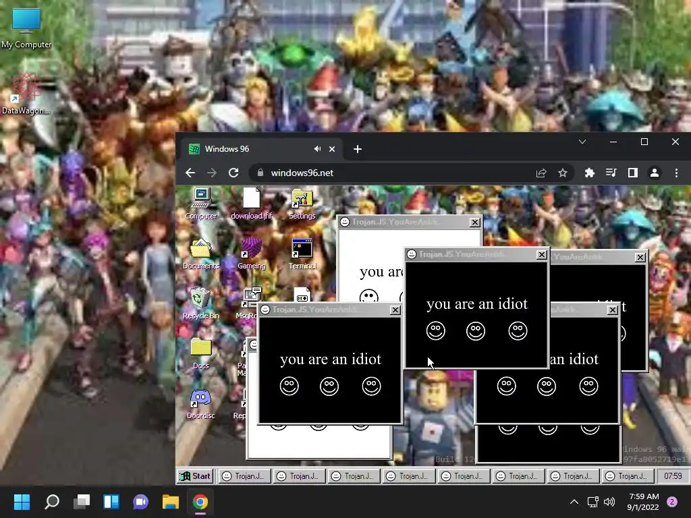Open the Documents folder icon

201,254
